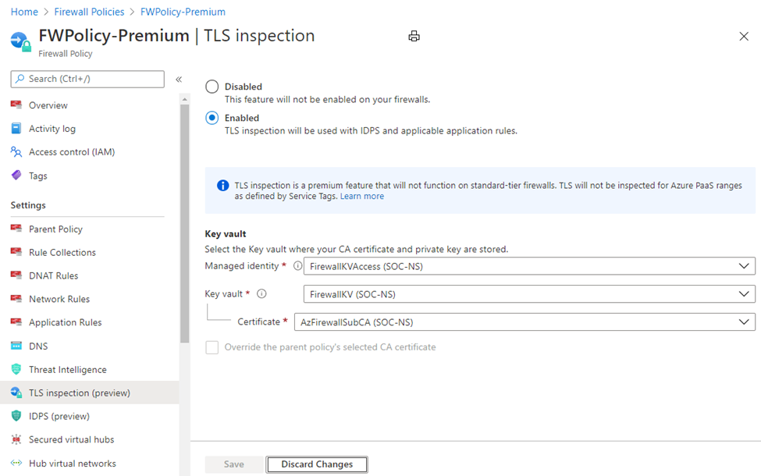Screen dimensions: 761x476
Task: Click the Access control (IAM) people icon
Action: (x=16, y=152)
